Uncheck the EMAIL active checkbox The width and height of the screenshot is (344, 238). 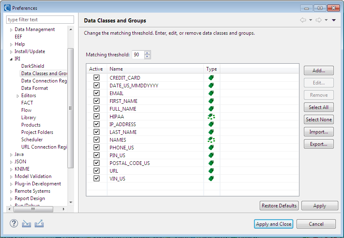pyautogui.click(x=97, y=93)
